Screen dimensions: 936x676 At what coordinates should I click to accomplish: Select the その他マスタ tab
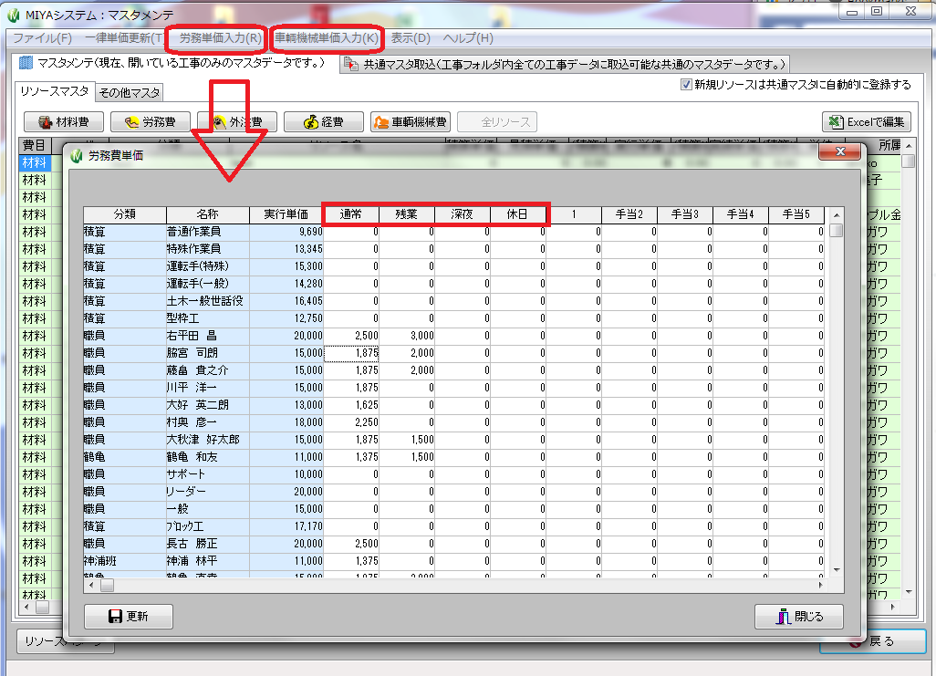point(130,92)
